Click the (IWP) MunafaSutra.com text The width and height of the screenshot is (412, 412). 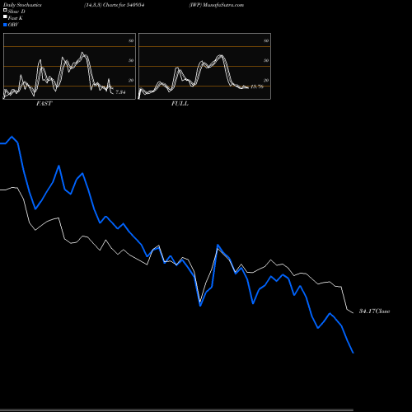pyautogui.click(x=217, y=5)
